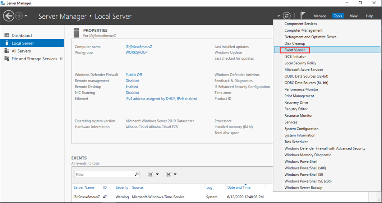Click Disabled next to NIC Teaming

pyautogui.click(x=132, y=93)
